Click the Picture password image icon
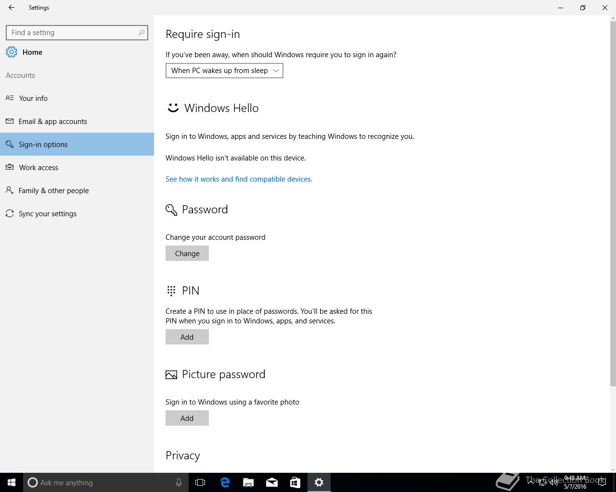Image resolution: width=616 pixels, height=492 pixels. 171,375
